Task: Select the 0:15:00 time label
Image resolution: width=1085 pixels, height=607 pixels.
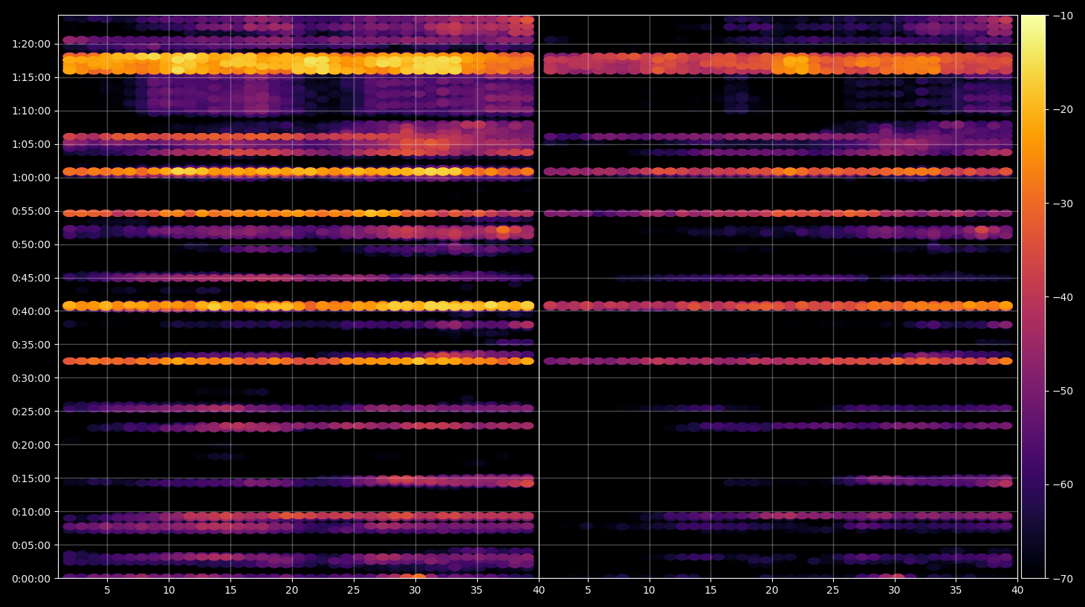Action: tap(31, 478)
